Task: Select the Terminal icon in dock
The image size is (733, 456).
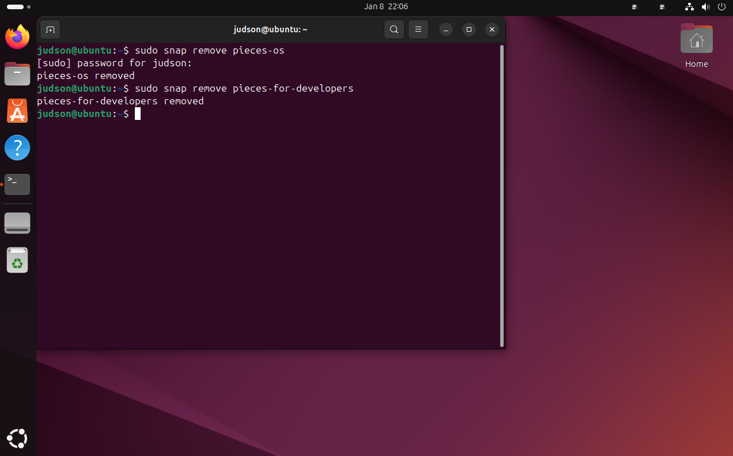Action: [17, 184]
